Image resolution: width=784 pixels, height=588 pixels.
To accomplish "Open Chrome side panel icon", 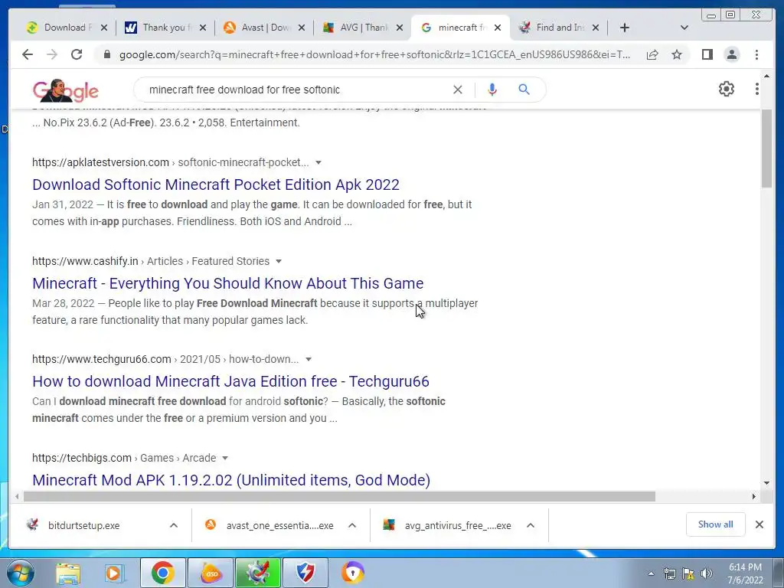I will click(x=707, y=54).
